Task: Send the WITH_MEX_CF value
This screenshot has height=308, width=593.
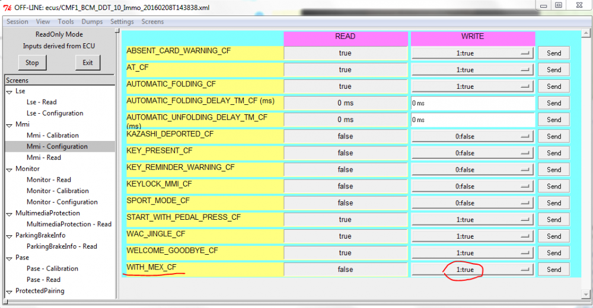Action: 554,269
